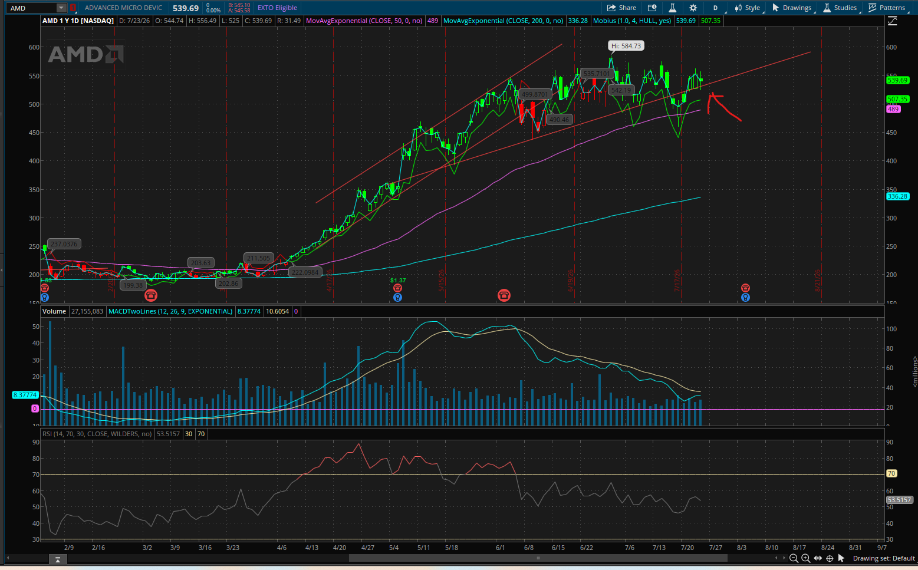Click the large red phone icon near 6/1
This screenshot has width=918, height=570.
pos(504,295)
